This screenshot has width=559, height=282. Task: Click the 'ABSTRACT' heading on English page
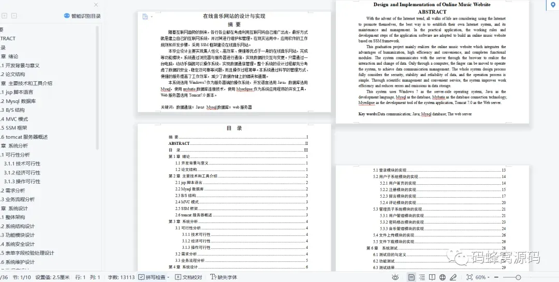[x=432, y=11]
